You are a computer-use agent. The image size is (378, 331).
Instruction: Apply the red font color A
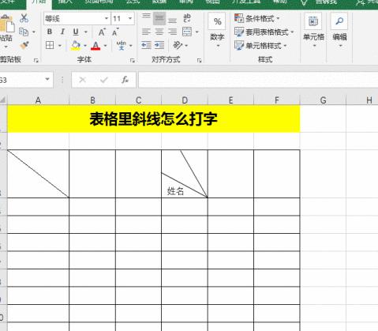click(95, 46)
